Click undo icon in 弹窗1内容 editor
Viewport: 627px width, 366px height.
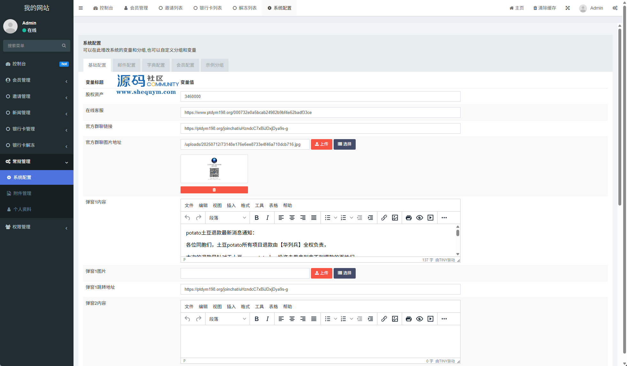coord(188,218)
